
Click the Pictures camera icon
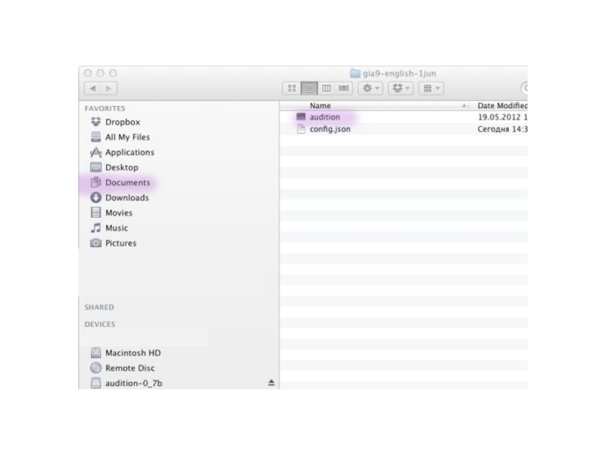point(96,243)
